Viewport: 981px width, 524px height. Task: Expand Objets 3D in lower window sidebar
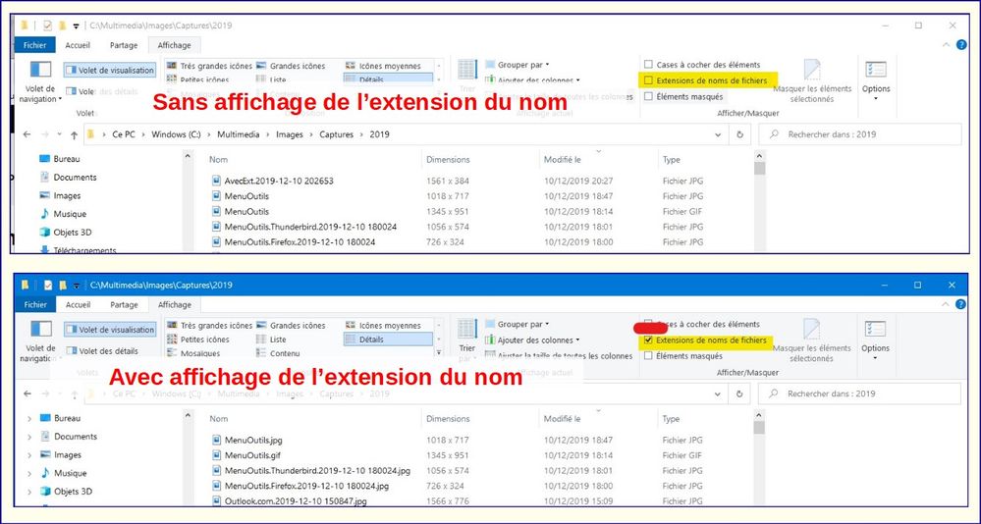pyautogui.click(x=28, y=492)
